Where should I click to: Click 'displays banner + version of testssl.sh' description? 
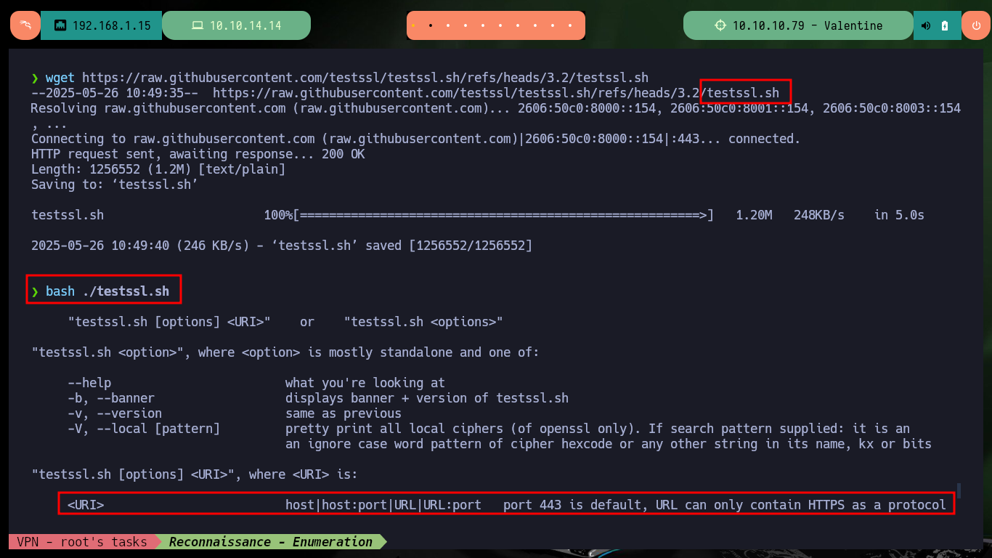tap(427, 398)
